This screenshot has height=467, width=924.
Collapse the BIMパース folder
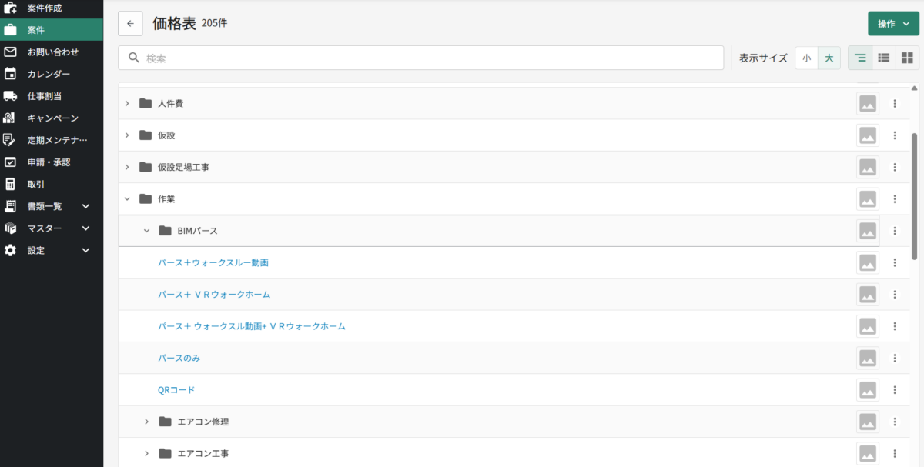(146, 231)
